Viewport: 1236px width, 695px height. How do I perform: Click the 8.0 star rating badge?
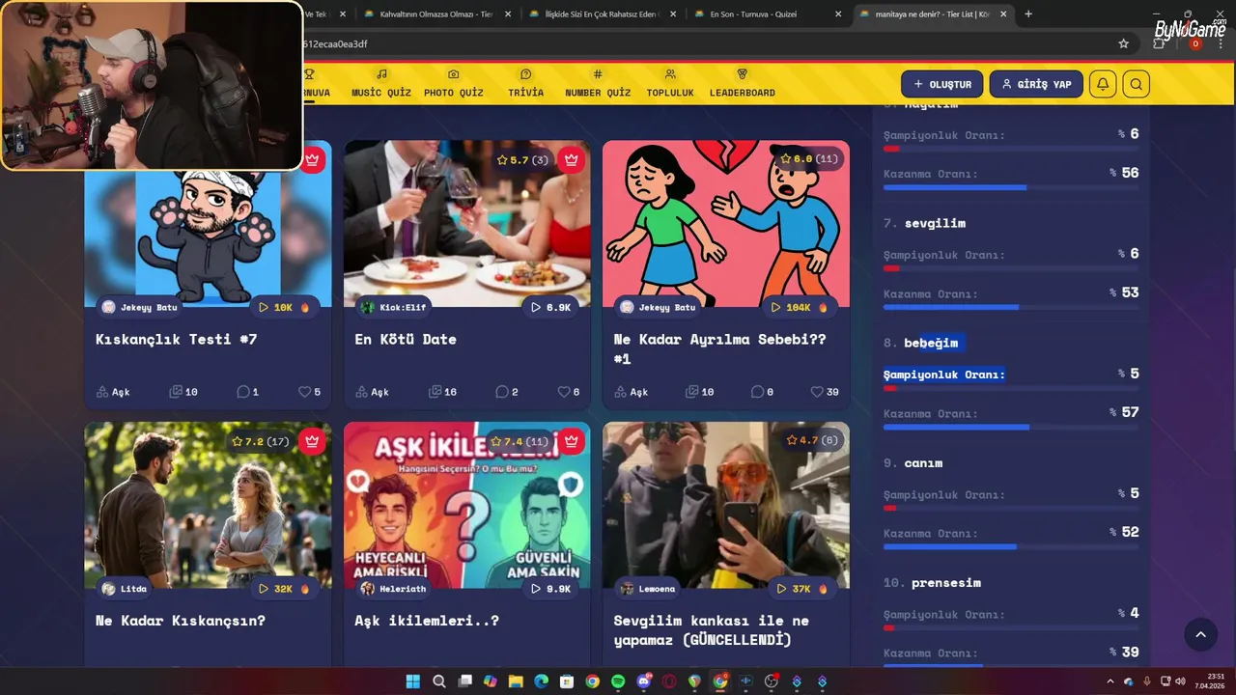(809, 158)
